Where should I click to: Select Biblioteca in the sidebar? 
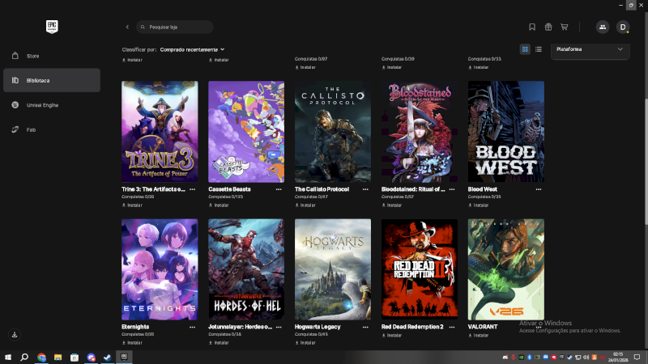pyautogui.click(x=52, y=80)
